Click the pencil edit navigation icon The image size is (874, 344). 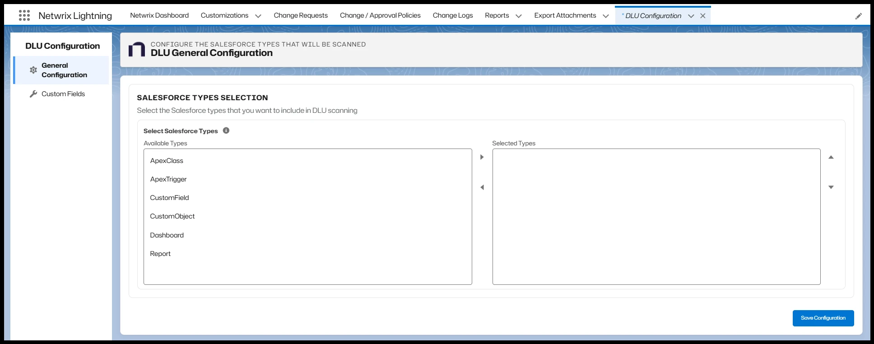pyautogui.click(x=858, y=16)
